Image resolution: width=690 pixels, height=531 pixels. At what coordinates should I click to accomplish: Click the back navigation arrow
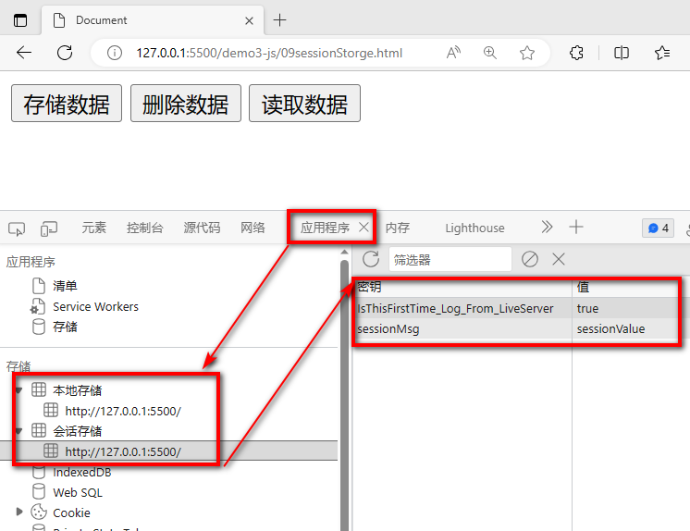24,53
